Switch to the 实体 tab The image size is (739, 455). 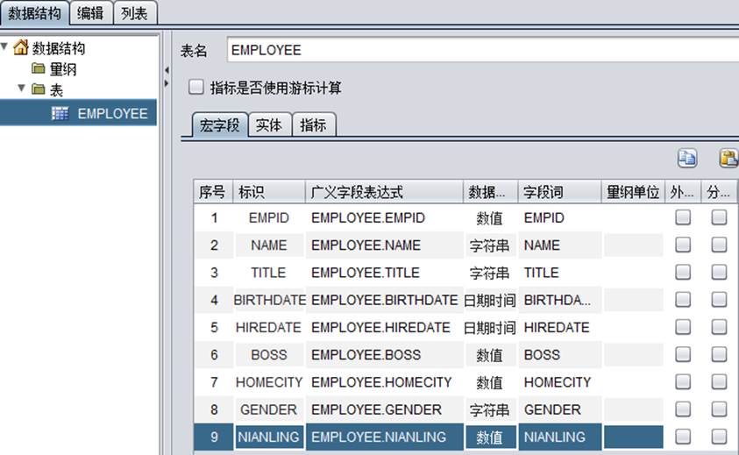[x=268, y=125]
